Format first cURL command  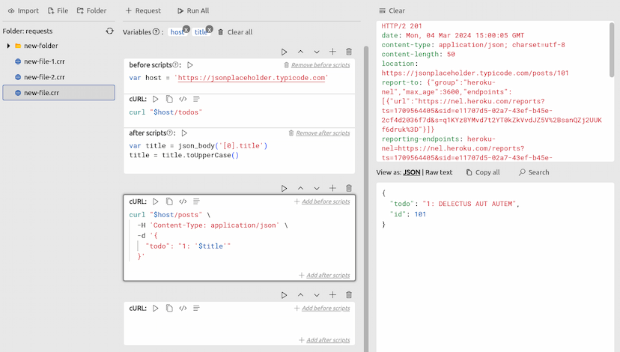pyautogui.click(x=196, y=99)
